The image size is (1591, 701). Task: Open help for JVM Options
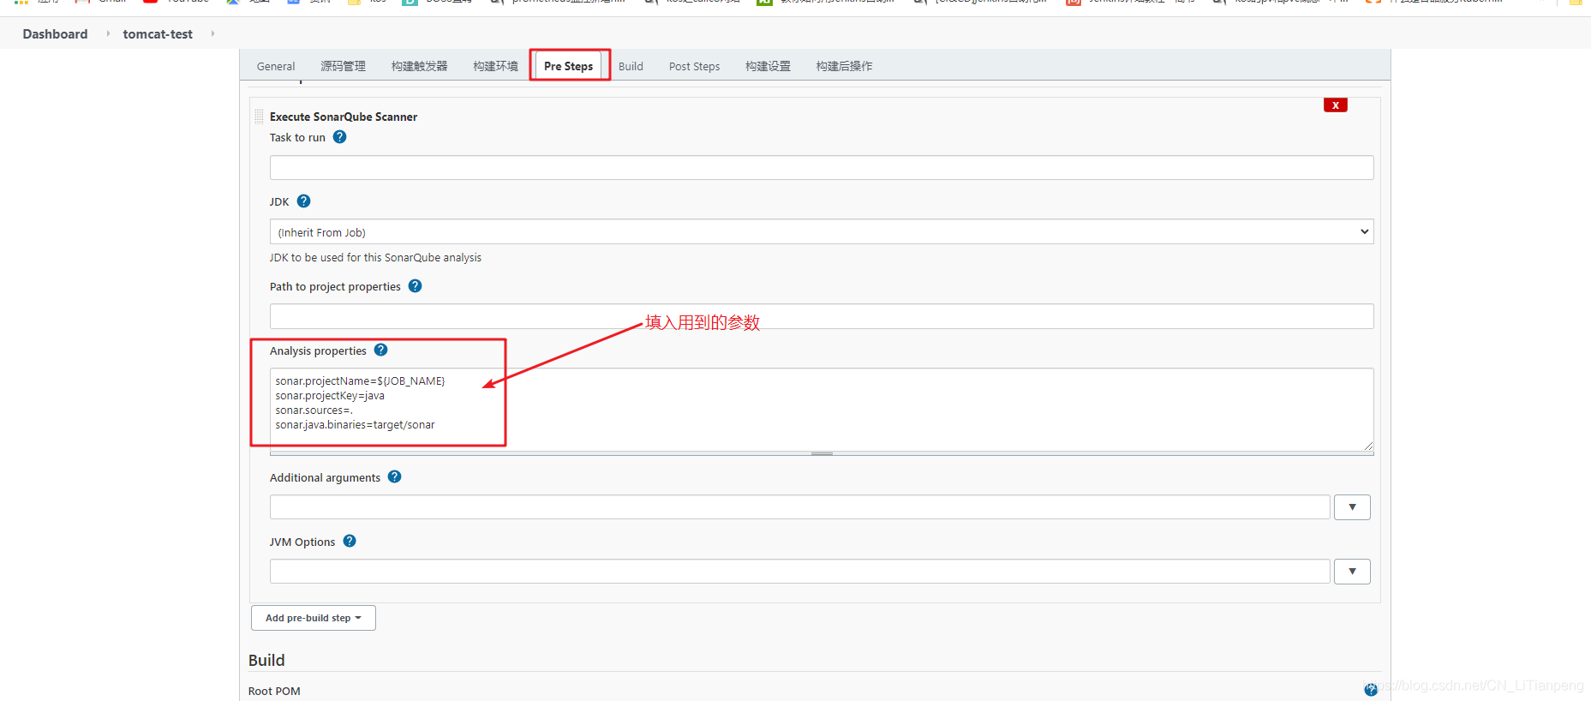350,541
